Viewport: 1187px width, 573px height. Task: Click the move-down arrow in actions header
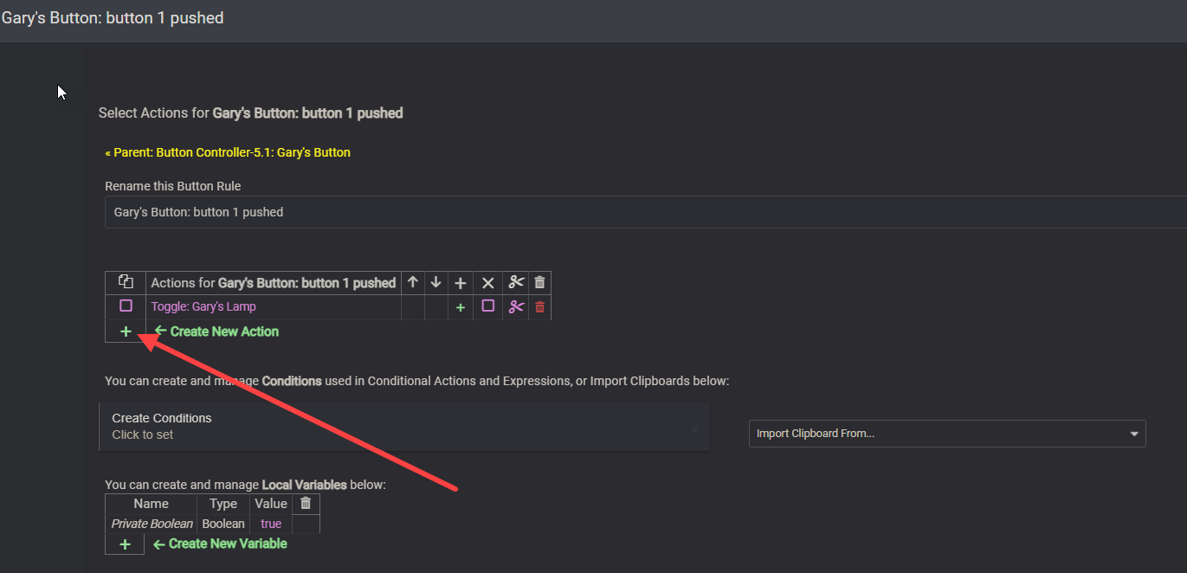pyautogui.click(x=436, y=282)
